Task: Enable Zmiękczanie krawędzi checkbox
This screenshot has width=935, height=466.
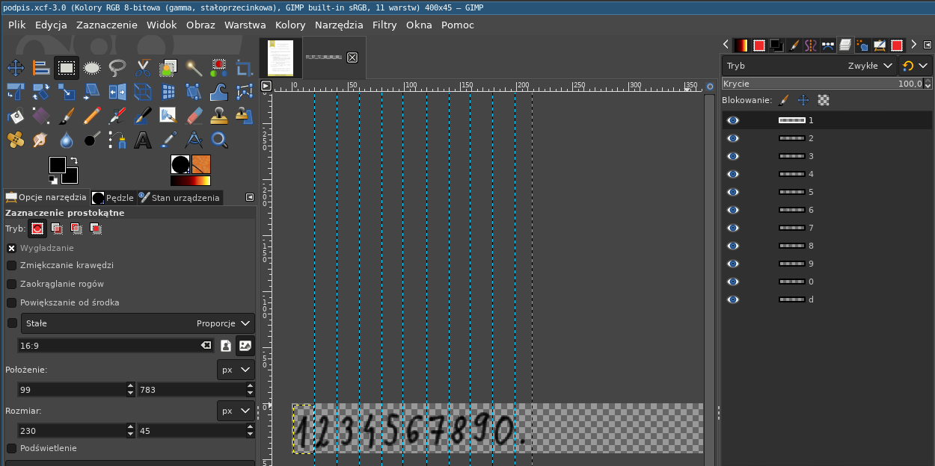Action: coord(12,265)
